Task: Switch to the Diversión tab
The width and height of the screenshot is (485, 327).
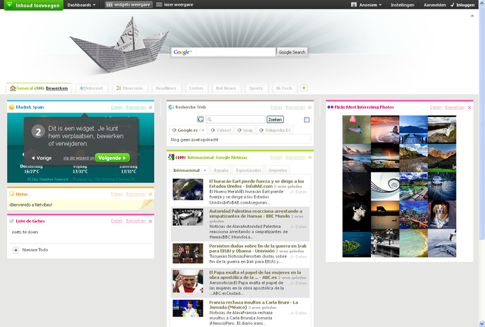Action: 130,88
